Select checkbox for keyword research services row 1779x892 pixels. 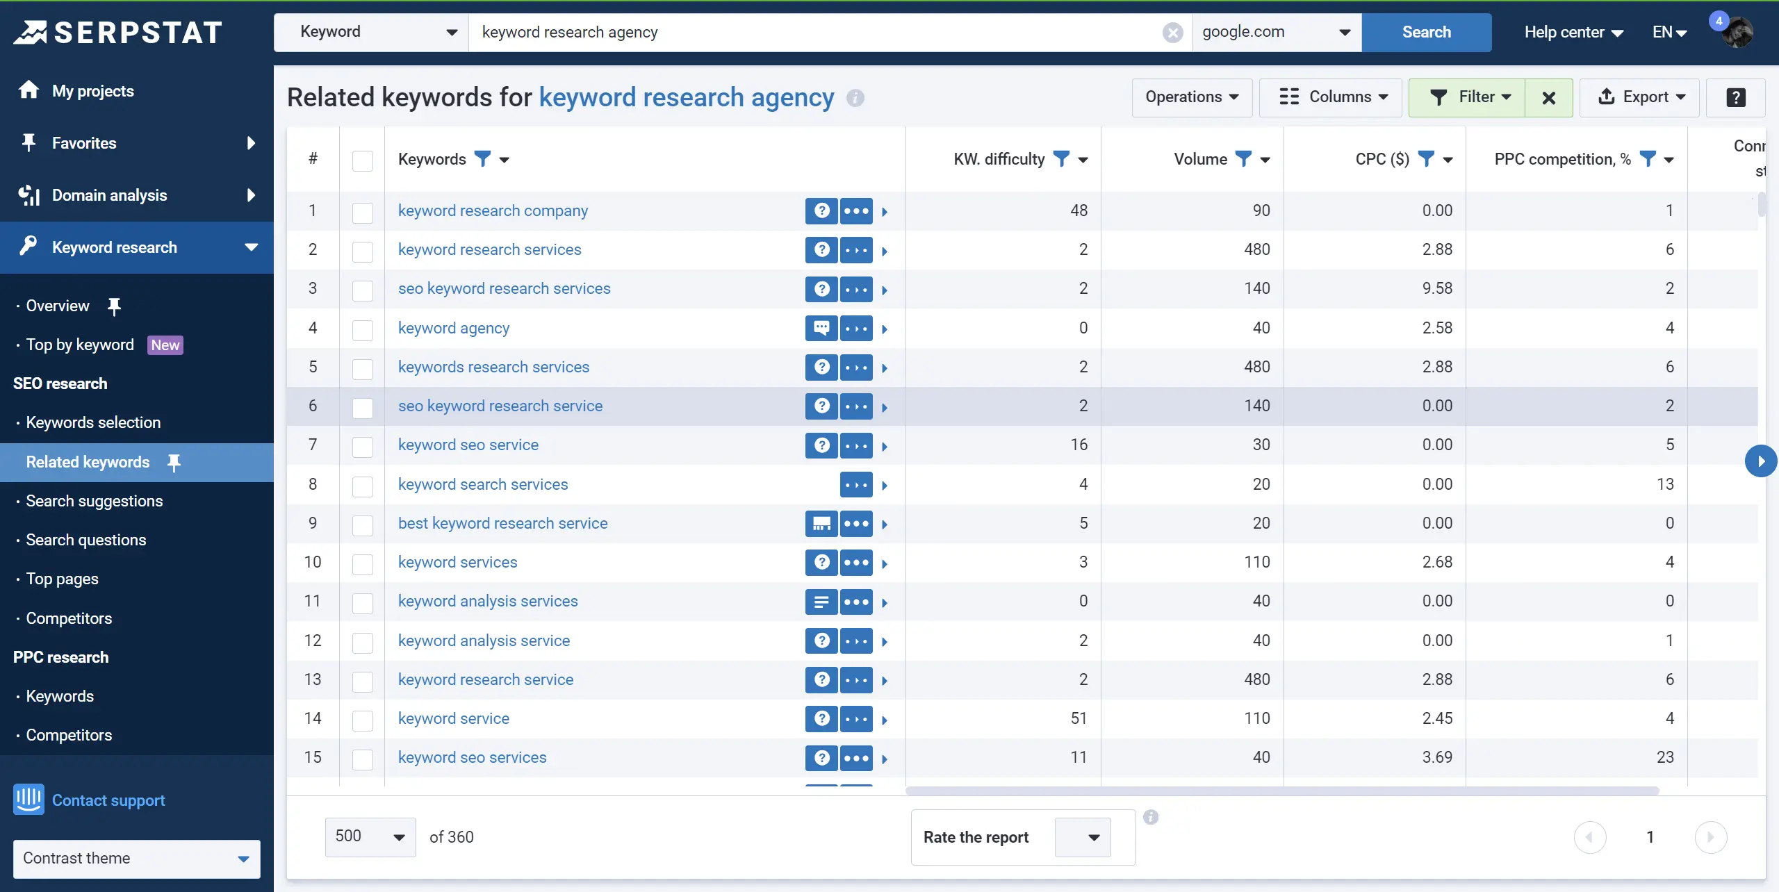tap(362, 251)
